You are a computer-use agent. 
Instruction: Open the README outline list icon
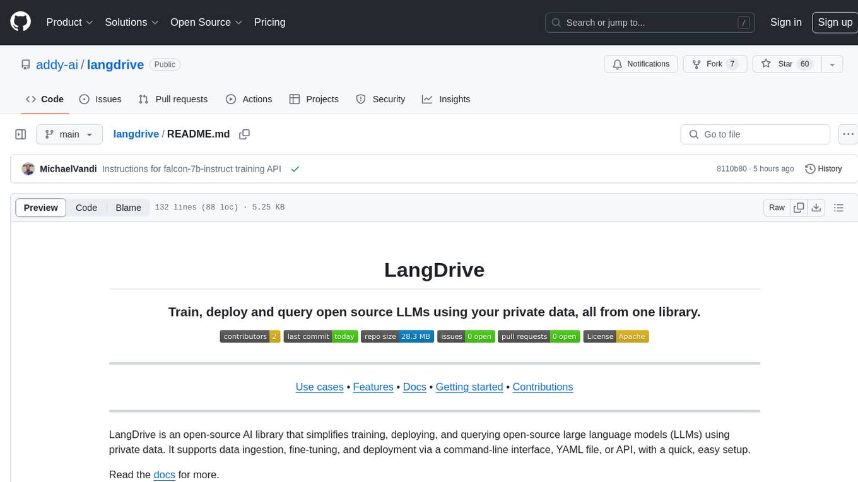point(838,208)
